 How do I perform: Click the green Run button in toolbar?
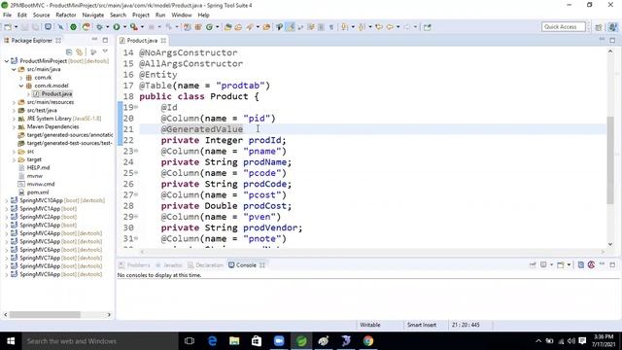(x=117, y=27)
